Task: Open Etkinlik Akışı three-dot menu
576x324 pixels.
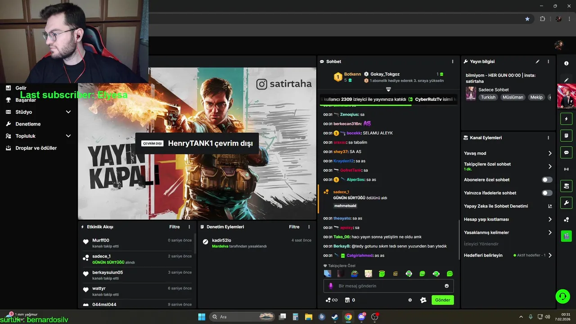Action: pyautogui.click(x=189, y=227)
